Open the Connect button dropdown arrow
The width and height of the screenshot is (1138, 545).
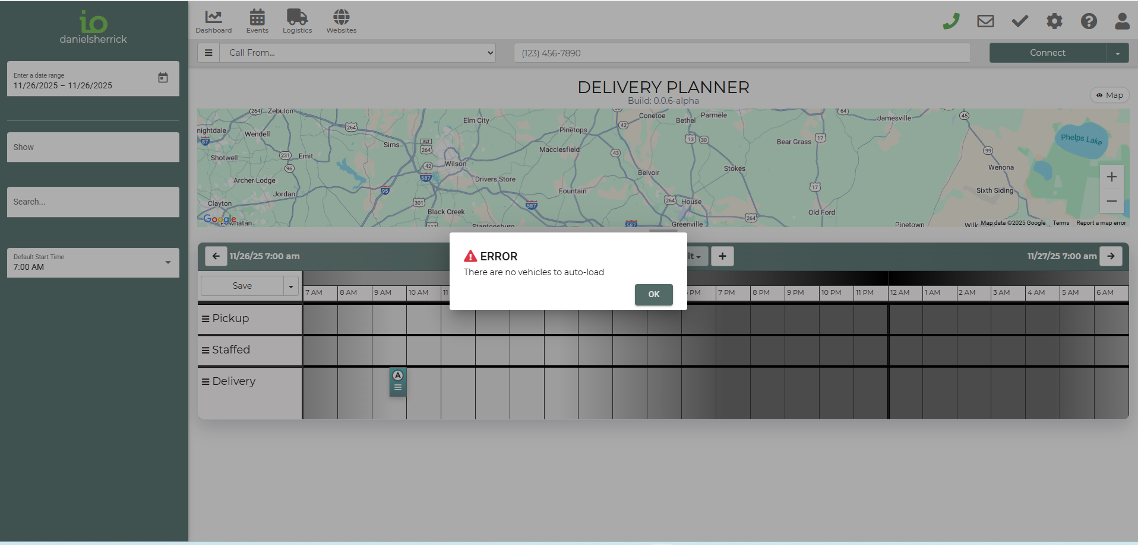1117,53
